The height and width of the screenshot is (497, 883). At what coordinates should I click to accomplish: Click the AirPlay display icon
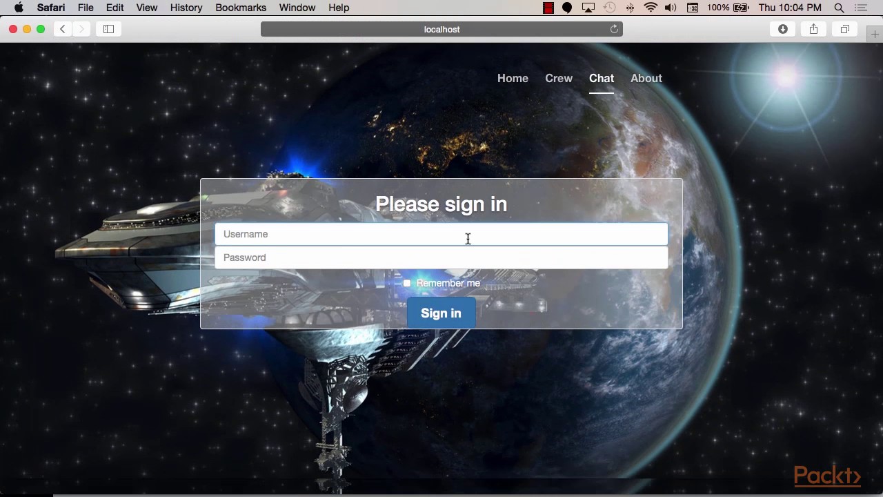pos(588,8)
